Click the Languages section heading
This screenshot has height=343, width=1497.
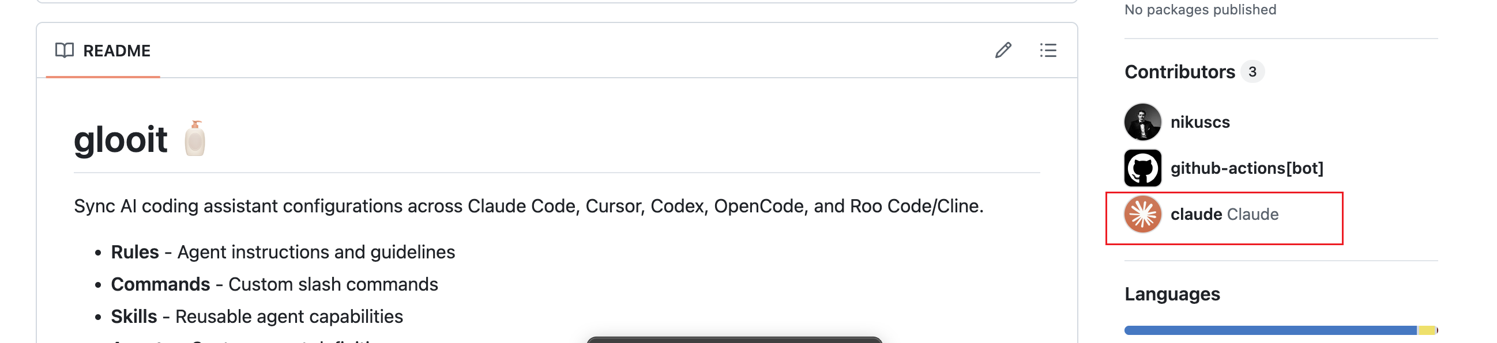click(1172, 294)
